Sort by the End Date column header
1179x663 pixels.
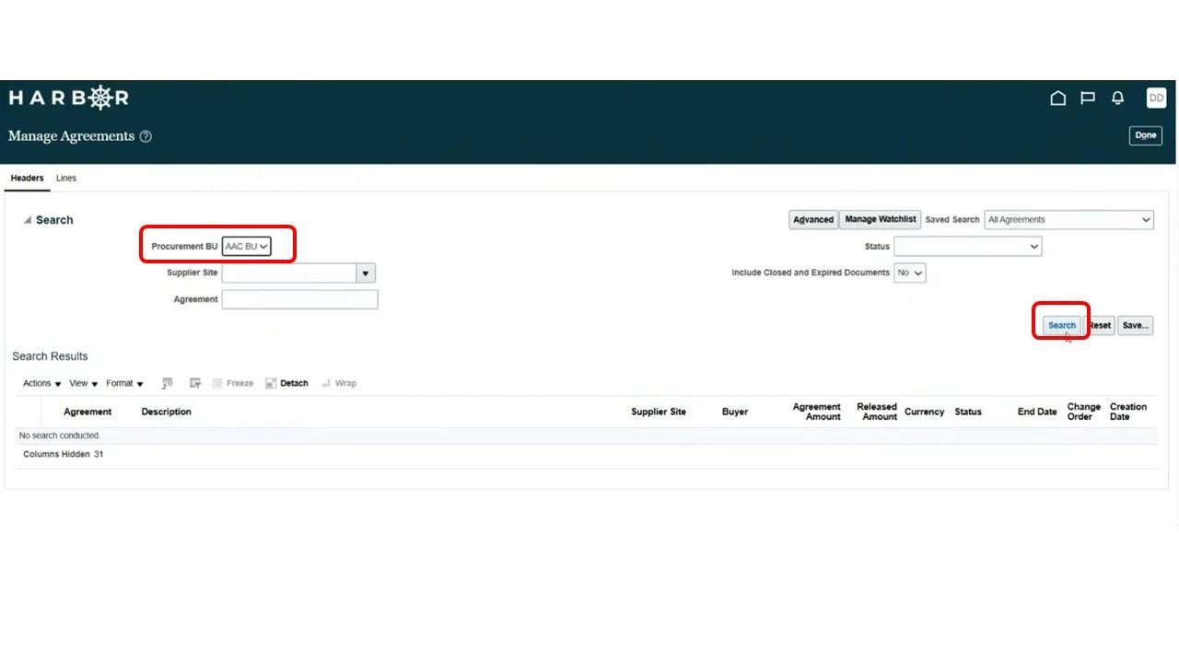[1037, 412]
